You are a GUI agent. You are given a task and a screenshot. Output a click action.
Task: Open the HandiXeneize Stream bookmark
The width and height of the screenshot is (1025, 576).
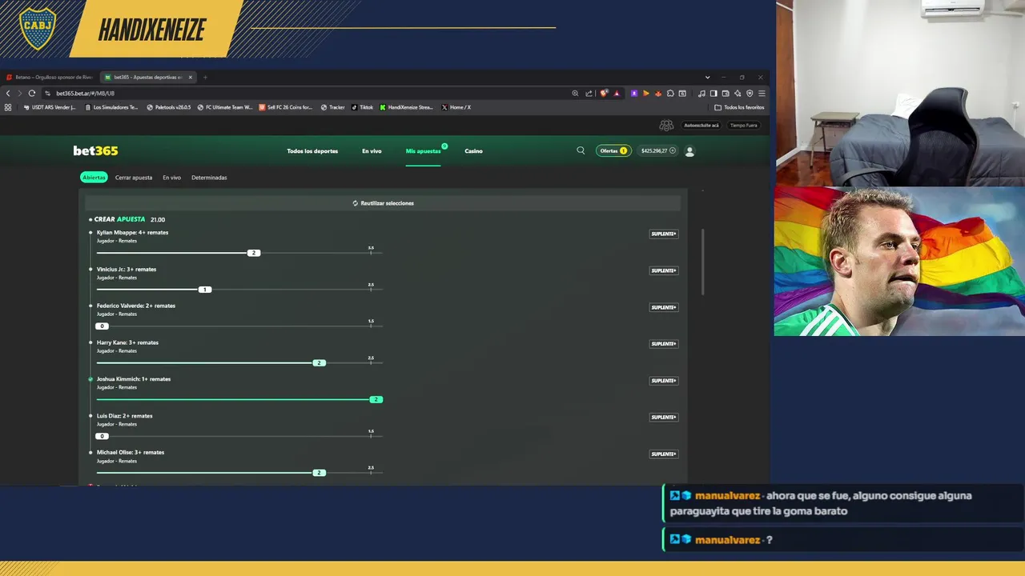[407, 107]
